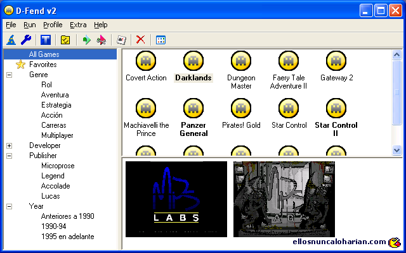Select the Microprose publisher
The height and width of the screenshot is (253, 406).
(58, 166)
